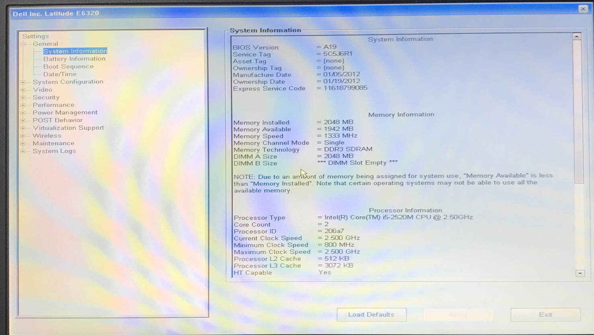This screenshot has height=335, width=594.
Task: Click the Processor Information heading
Action: 405,210
